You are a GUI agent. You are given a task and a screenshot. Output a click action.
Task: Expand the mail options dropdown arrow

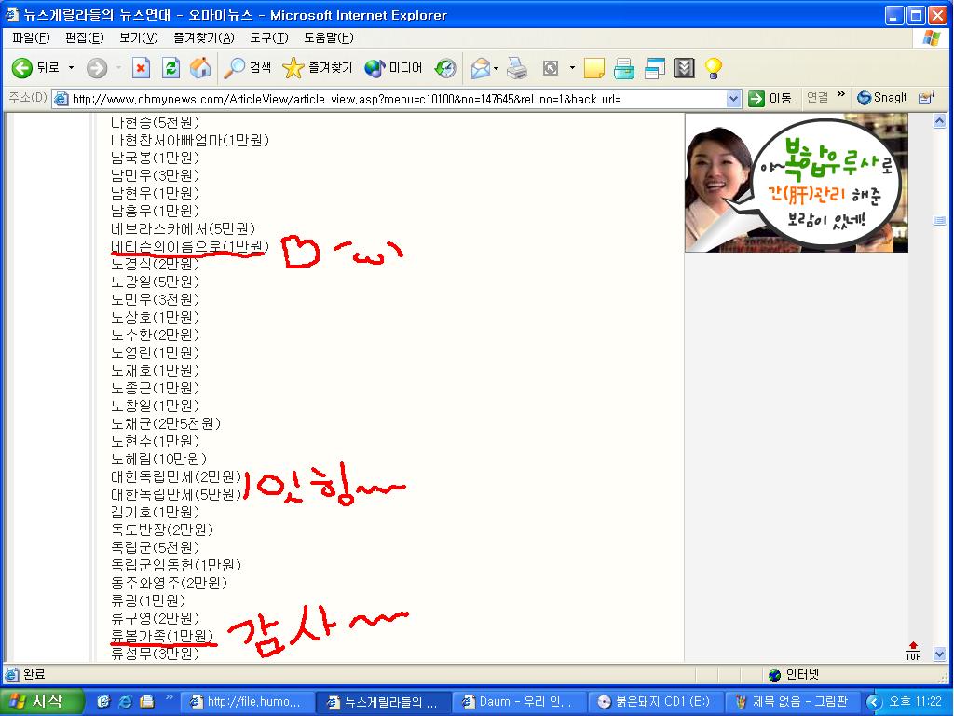(x=496, y=67)
